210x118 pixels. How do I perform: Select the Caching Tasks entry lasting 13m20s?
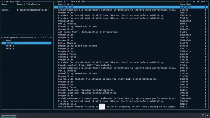131,57
